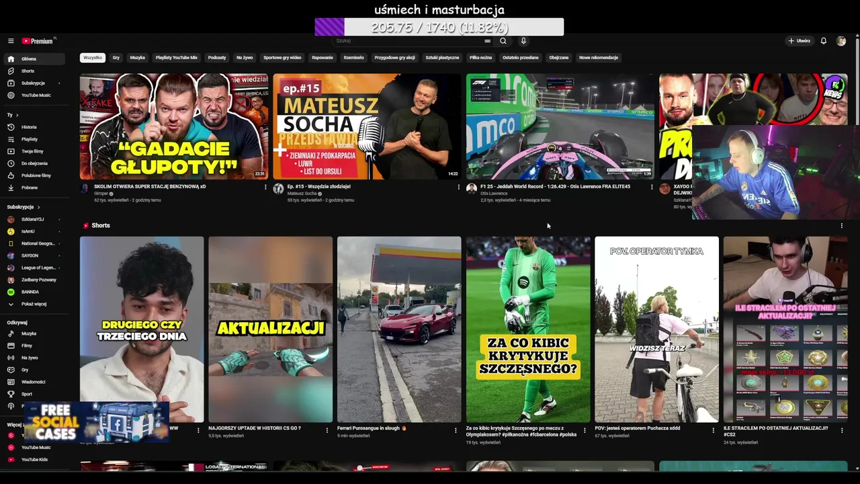Select Sportowe gry wideo chip

coord(282,58)
